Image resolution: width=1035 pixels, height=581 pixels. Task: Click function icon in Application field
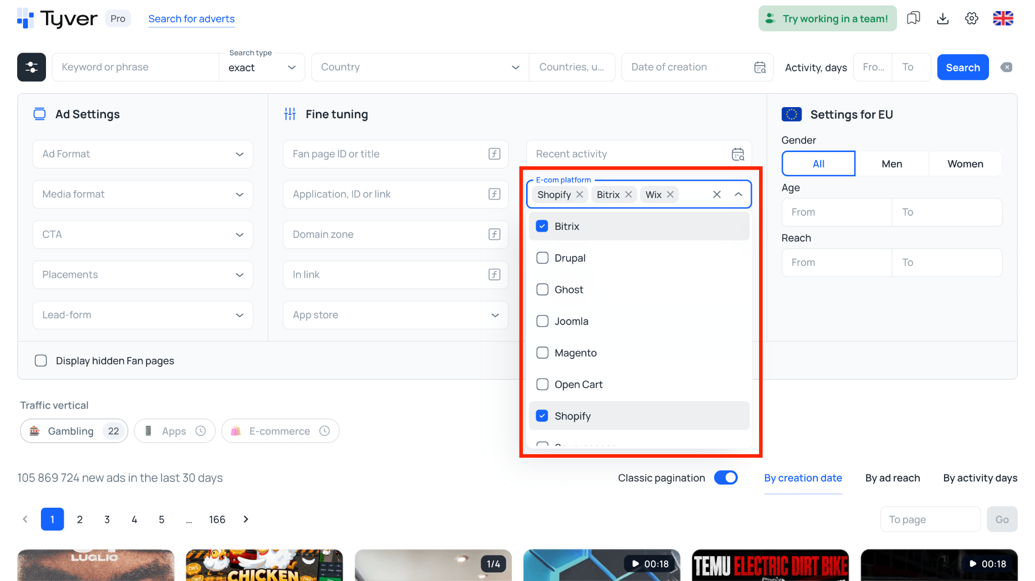(494, 194)
